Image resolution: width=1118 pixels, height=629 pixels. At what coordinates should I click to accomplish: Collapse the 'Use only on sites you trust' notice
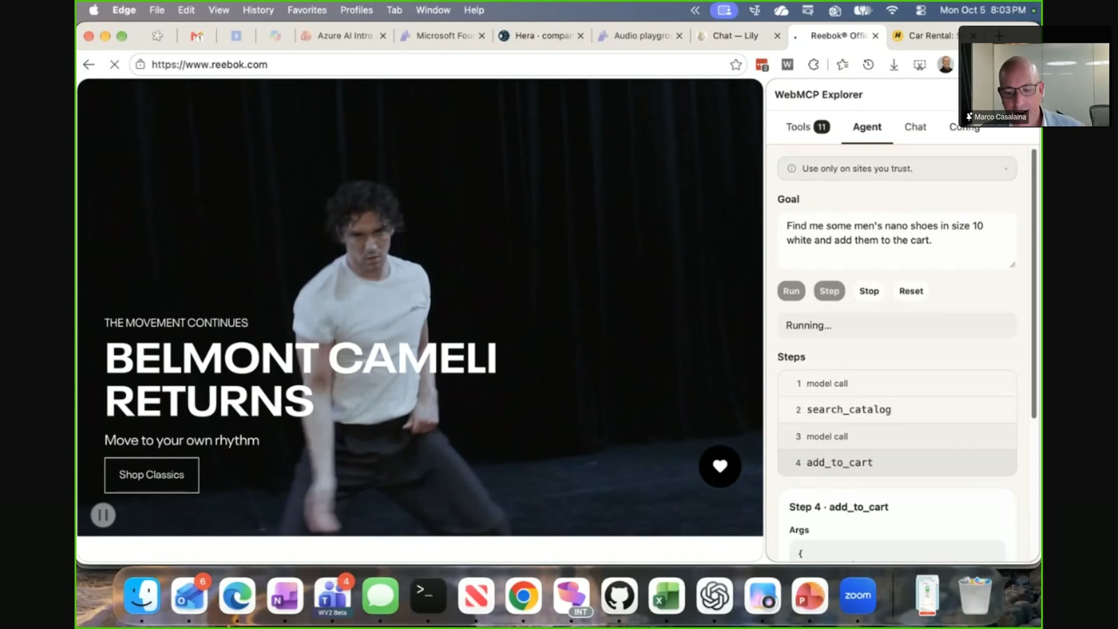click(x=1006, y=168)
